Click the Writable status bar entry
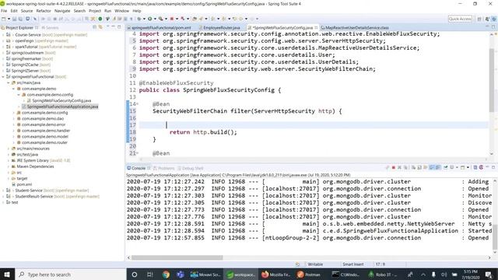This screenshot has height=280, width=498. point(315,264)
